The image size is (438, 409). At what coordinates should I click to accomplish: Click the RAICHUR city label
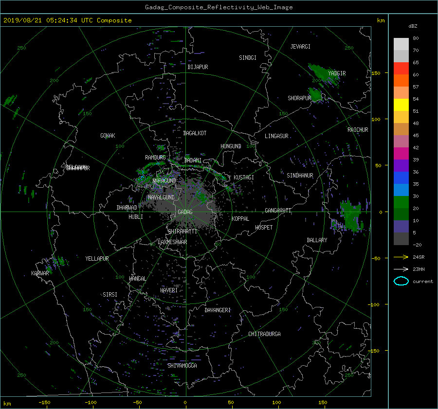pos(358,130)
